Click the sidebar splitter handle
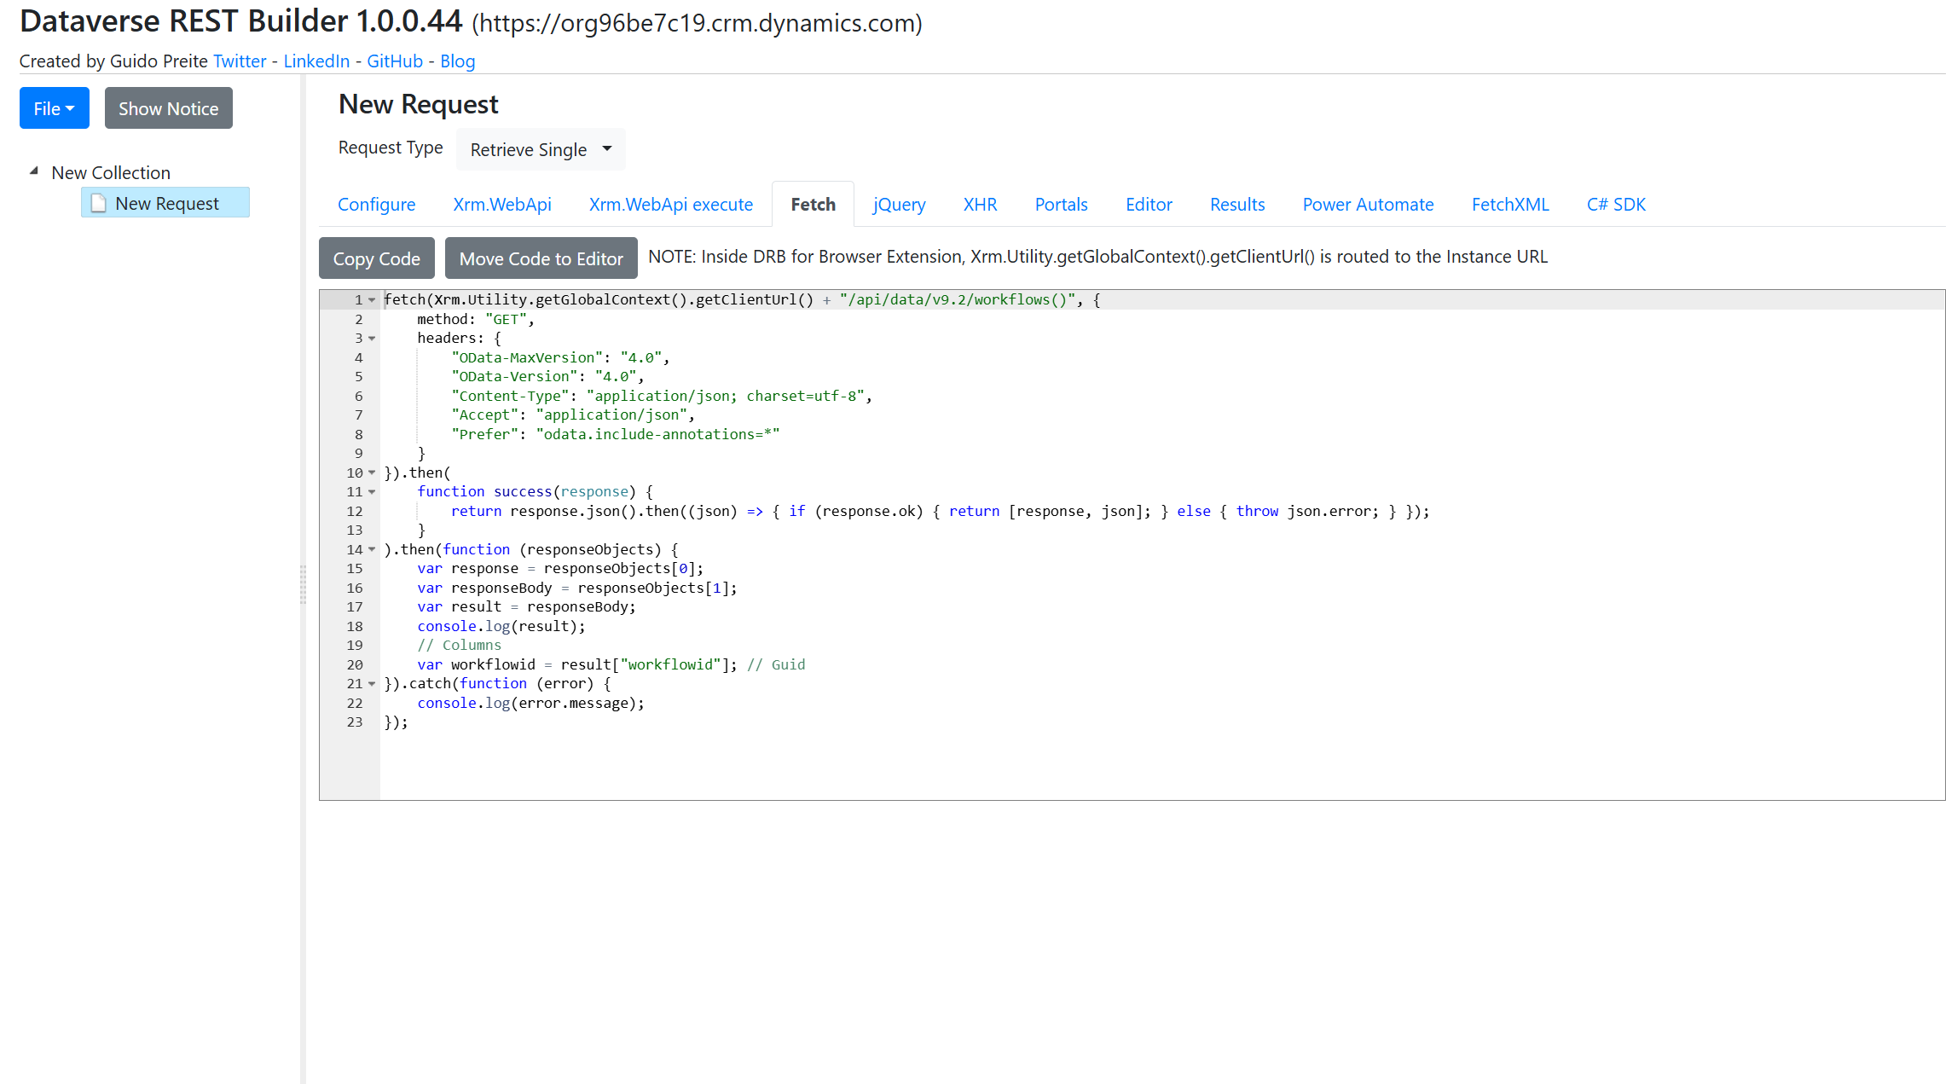This screenshot has height=1084, width=1957. pos(303,584)
